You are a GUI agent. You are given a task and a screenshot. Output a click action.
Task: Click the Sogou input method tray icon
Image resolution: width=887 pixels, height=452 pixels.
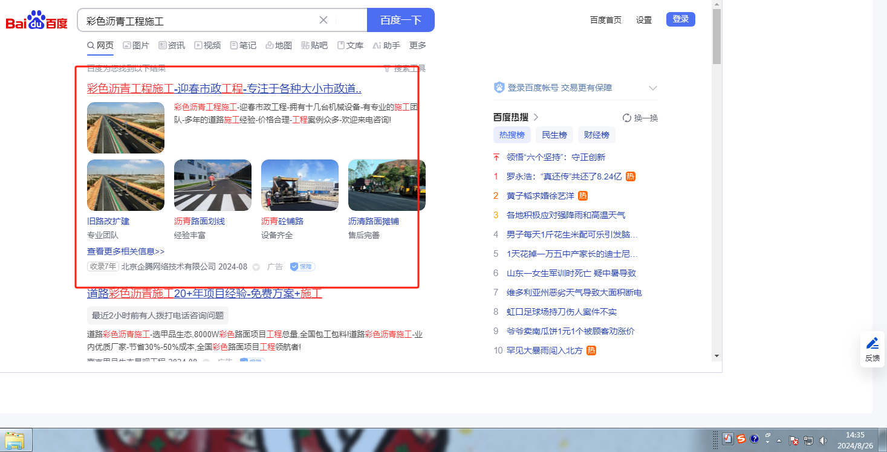pos(741,439)
